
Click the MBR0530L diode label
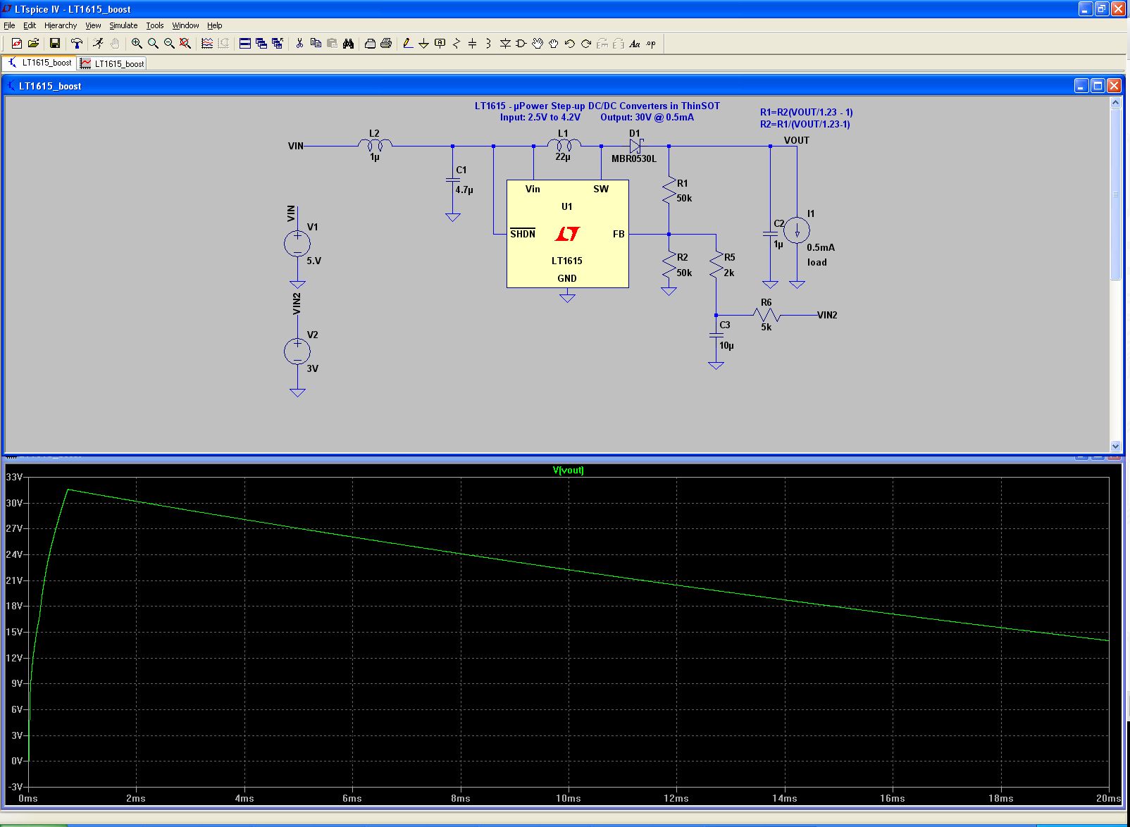(633, 159)
